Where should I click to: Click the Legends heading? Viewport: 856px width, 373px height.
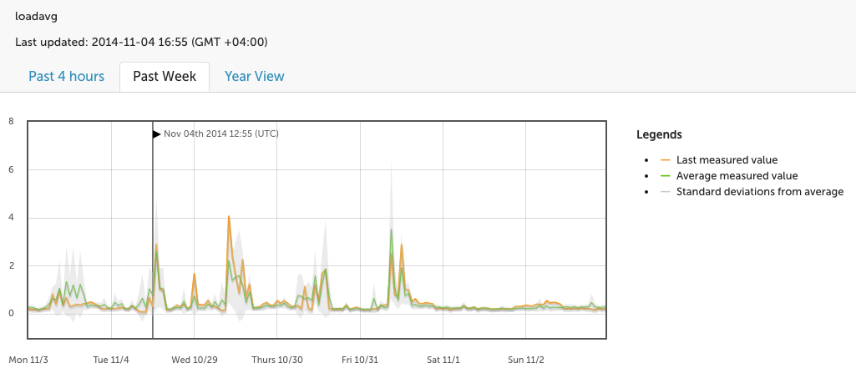tap(659, 134)
